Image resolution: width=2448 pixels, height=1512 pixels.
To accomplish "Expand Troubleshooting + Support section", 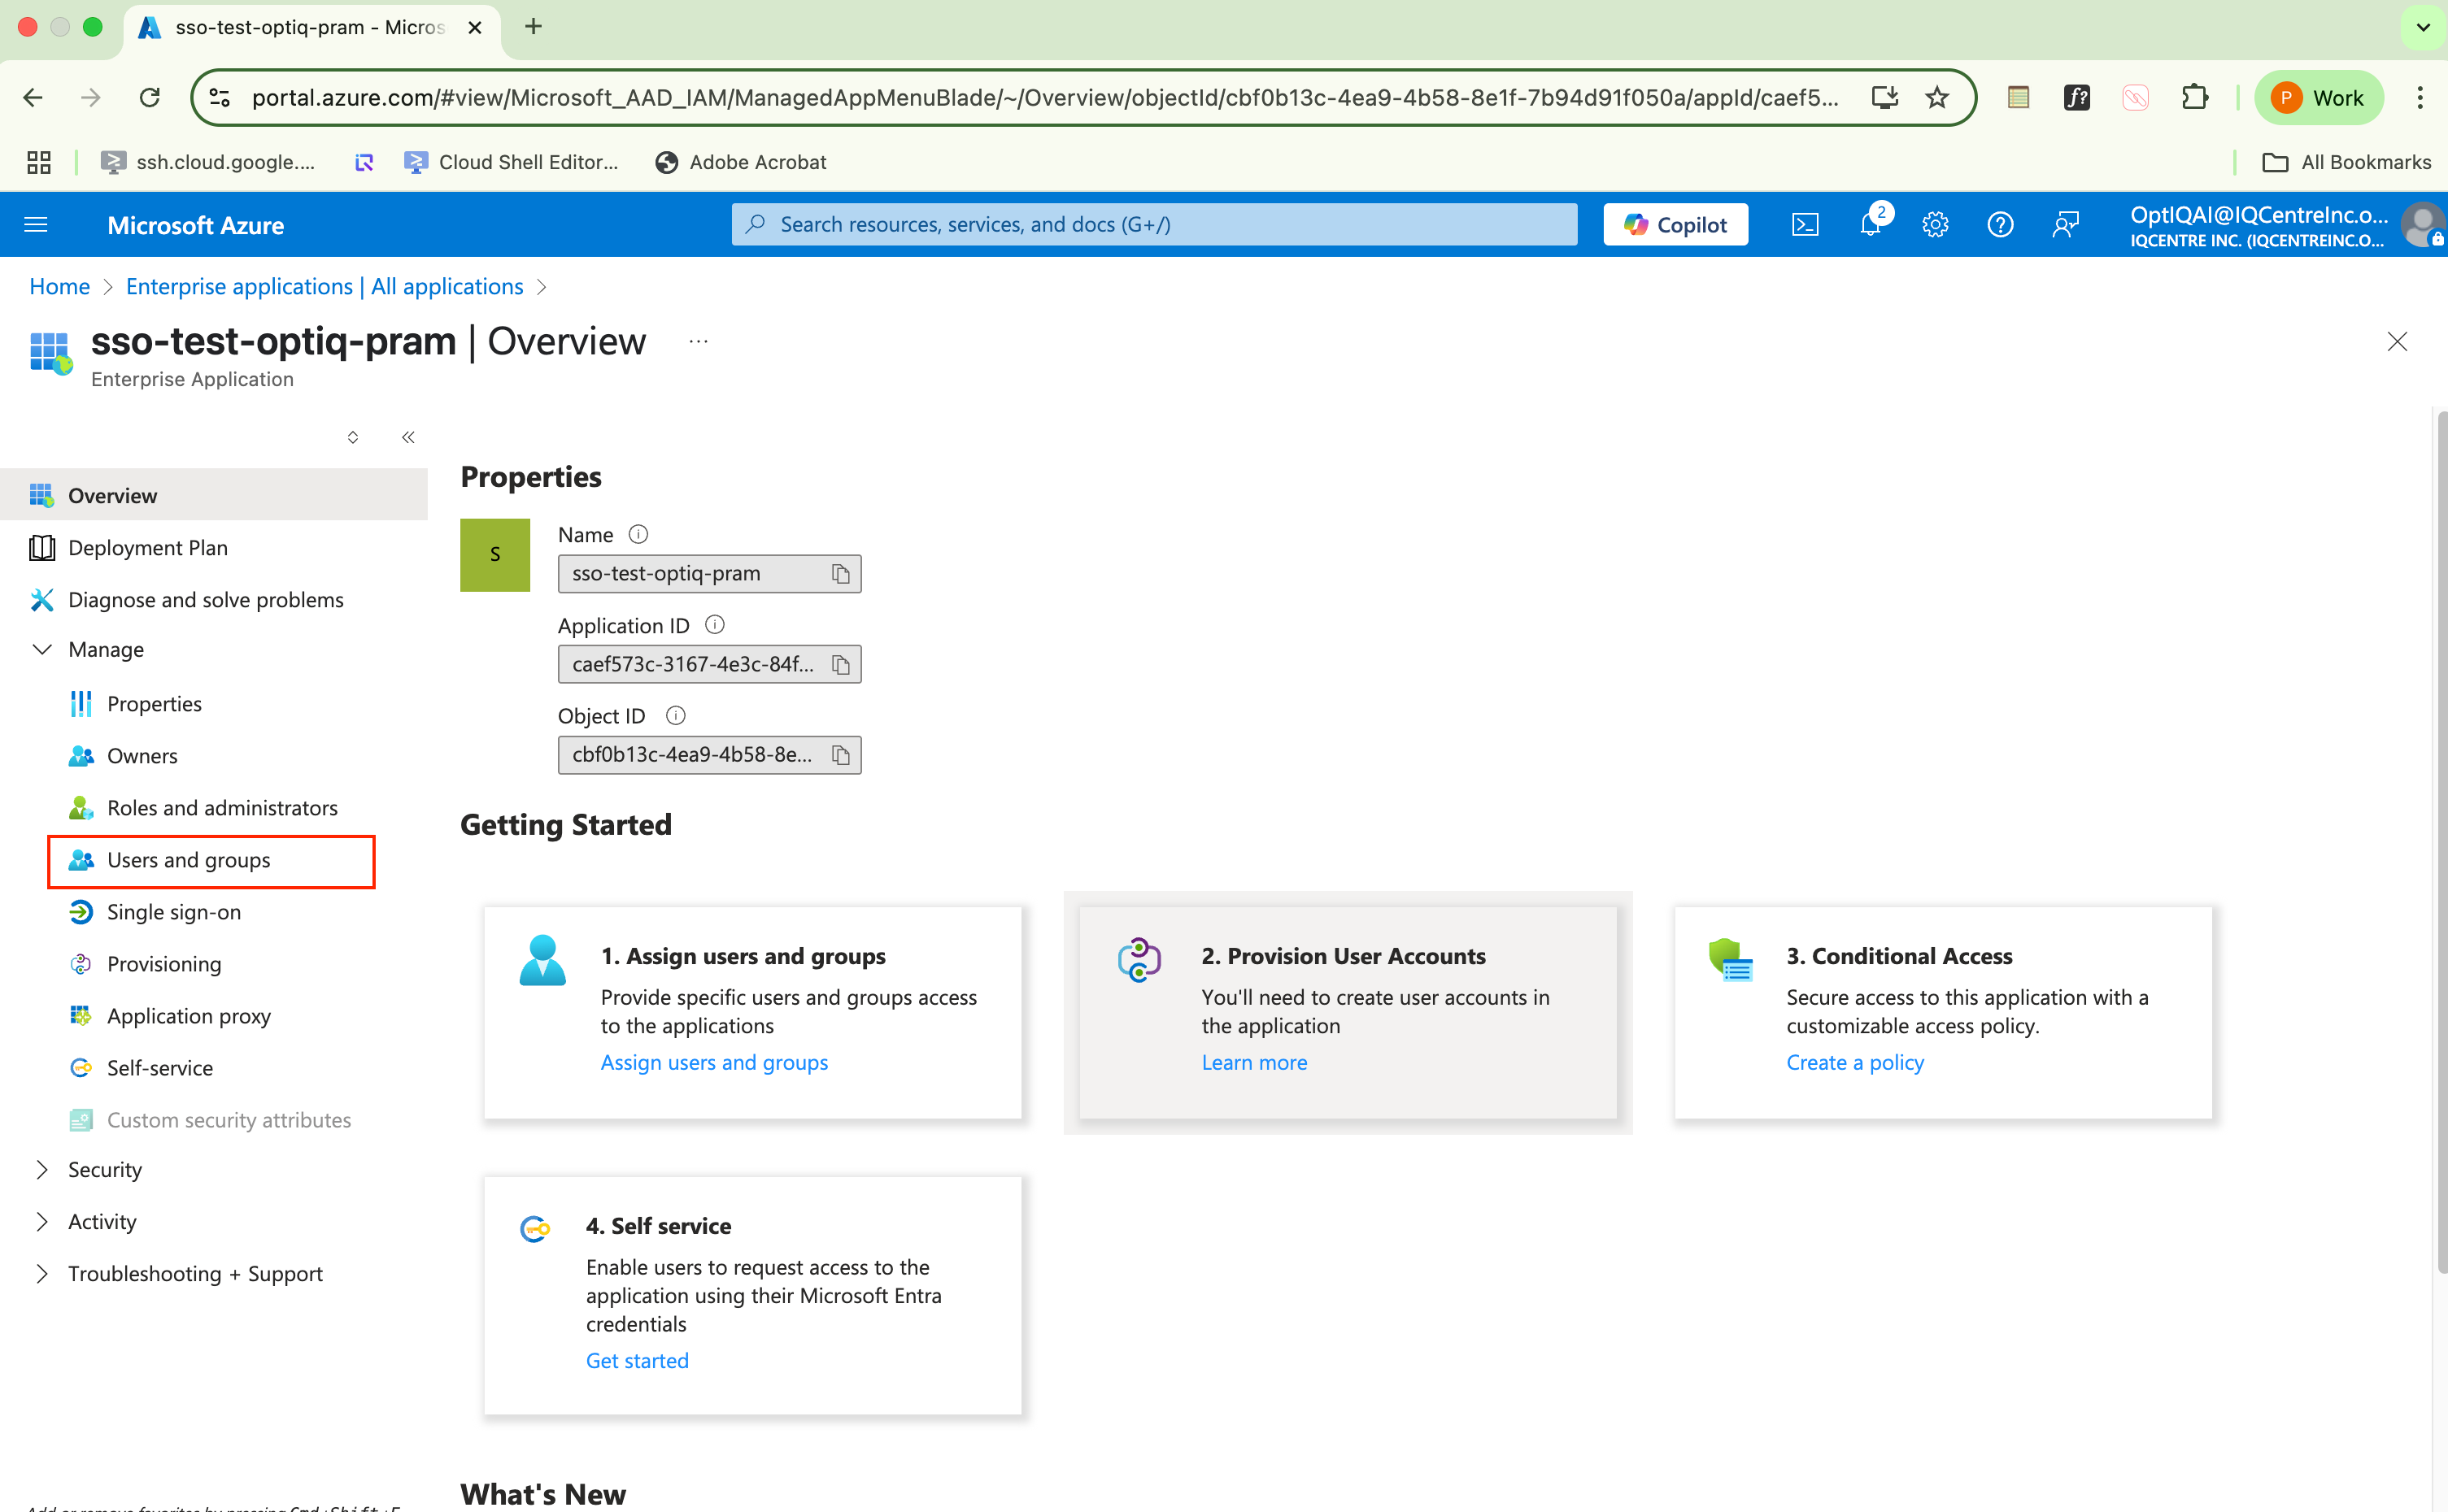I will point(42,1274).
